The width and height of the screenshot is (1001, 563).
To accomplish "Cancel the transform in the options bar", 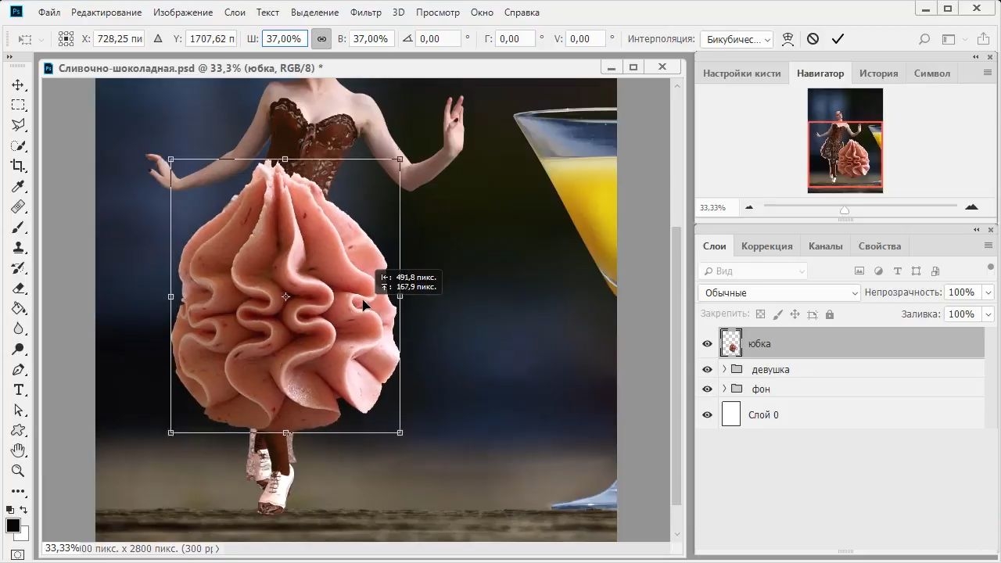I will (813, 39).
